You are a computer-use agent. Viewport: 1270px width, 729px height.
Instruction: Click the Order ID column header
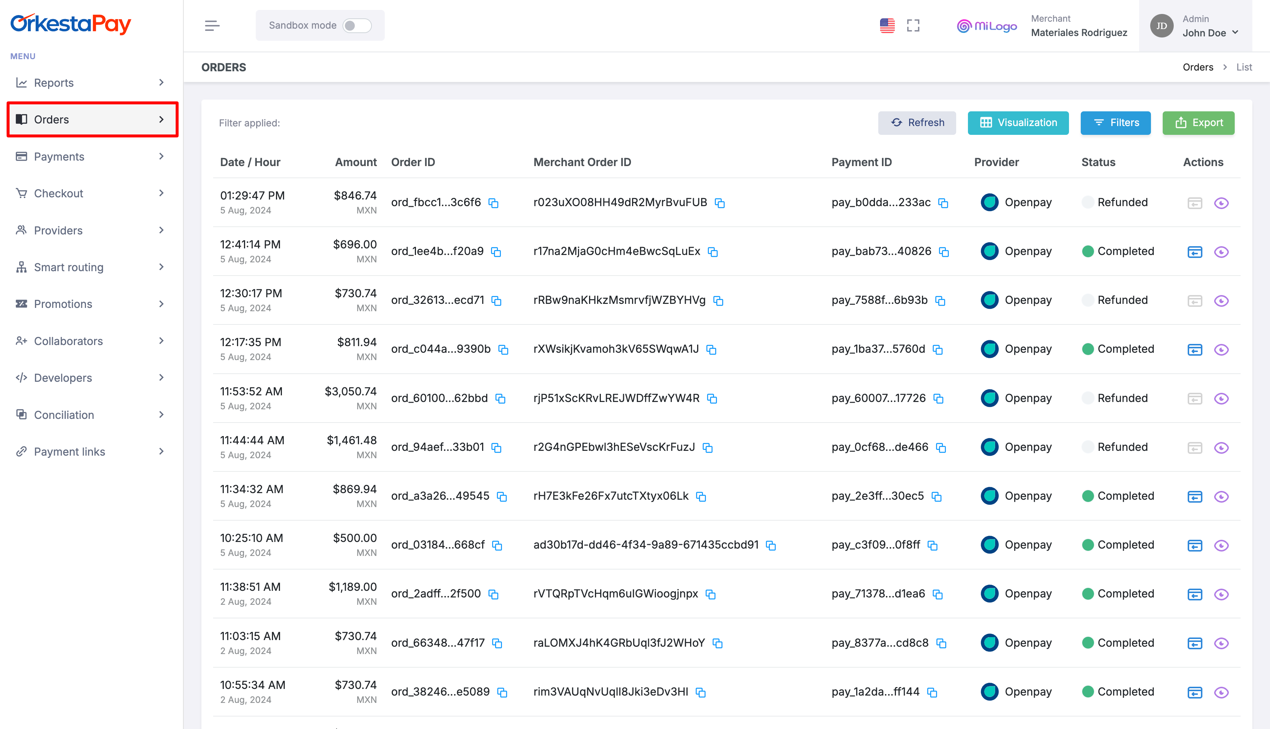click(413, 162)
